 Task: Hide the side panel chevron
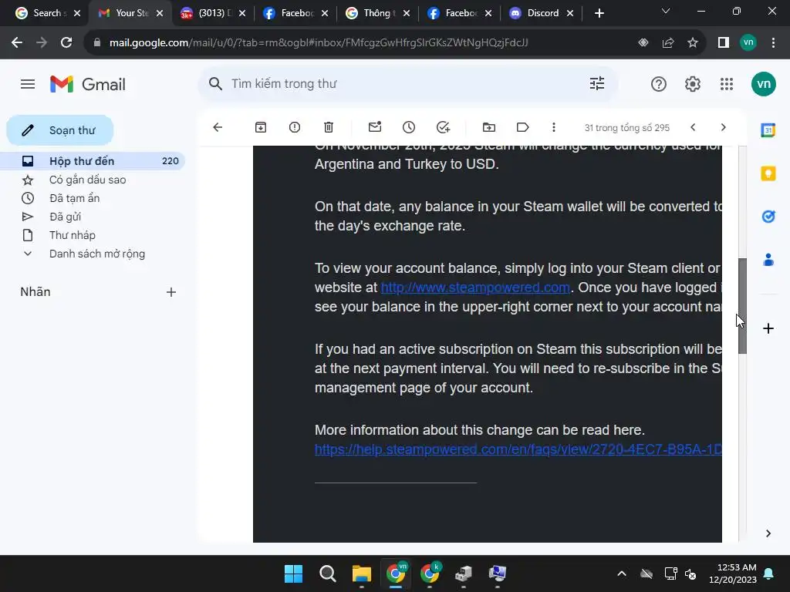(x=768, y=533)
